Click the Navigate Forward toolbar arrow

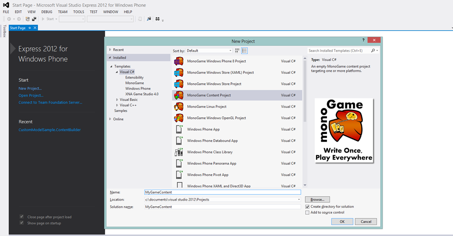[x=19, y=19]
